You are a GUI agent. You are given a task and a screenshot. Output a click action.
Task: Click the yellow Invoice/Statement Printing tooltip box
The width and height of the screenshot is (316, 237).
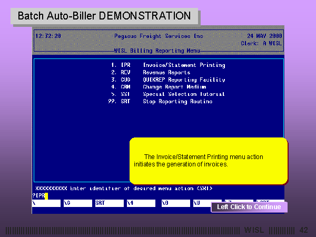209,161
